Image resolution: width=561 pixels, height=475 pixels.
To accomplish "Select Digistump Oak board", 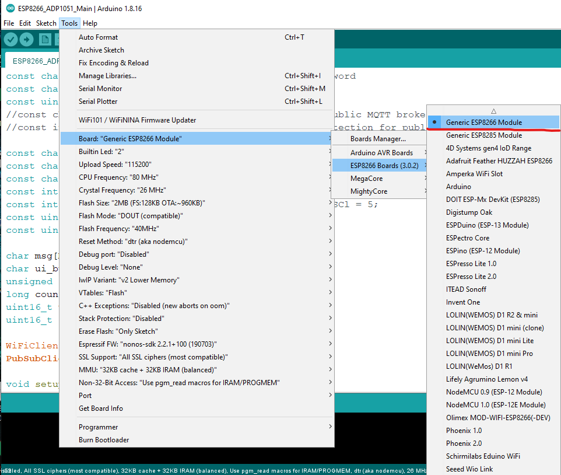I will (494, 212).
